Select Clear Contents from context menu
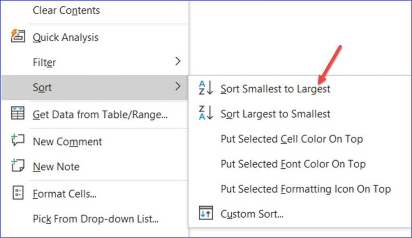412x238 pixels. pos(66,10)
